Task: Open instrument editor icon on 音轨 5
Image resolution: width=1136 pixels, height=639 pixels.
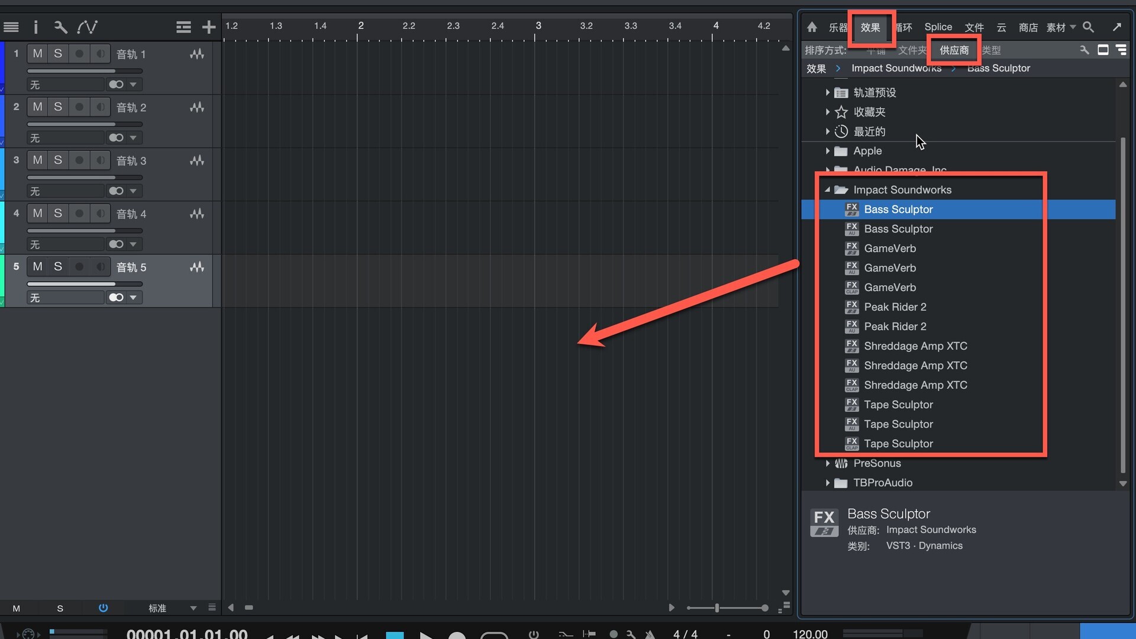Action: coord(197,267)
